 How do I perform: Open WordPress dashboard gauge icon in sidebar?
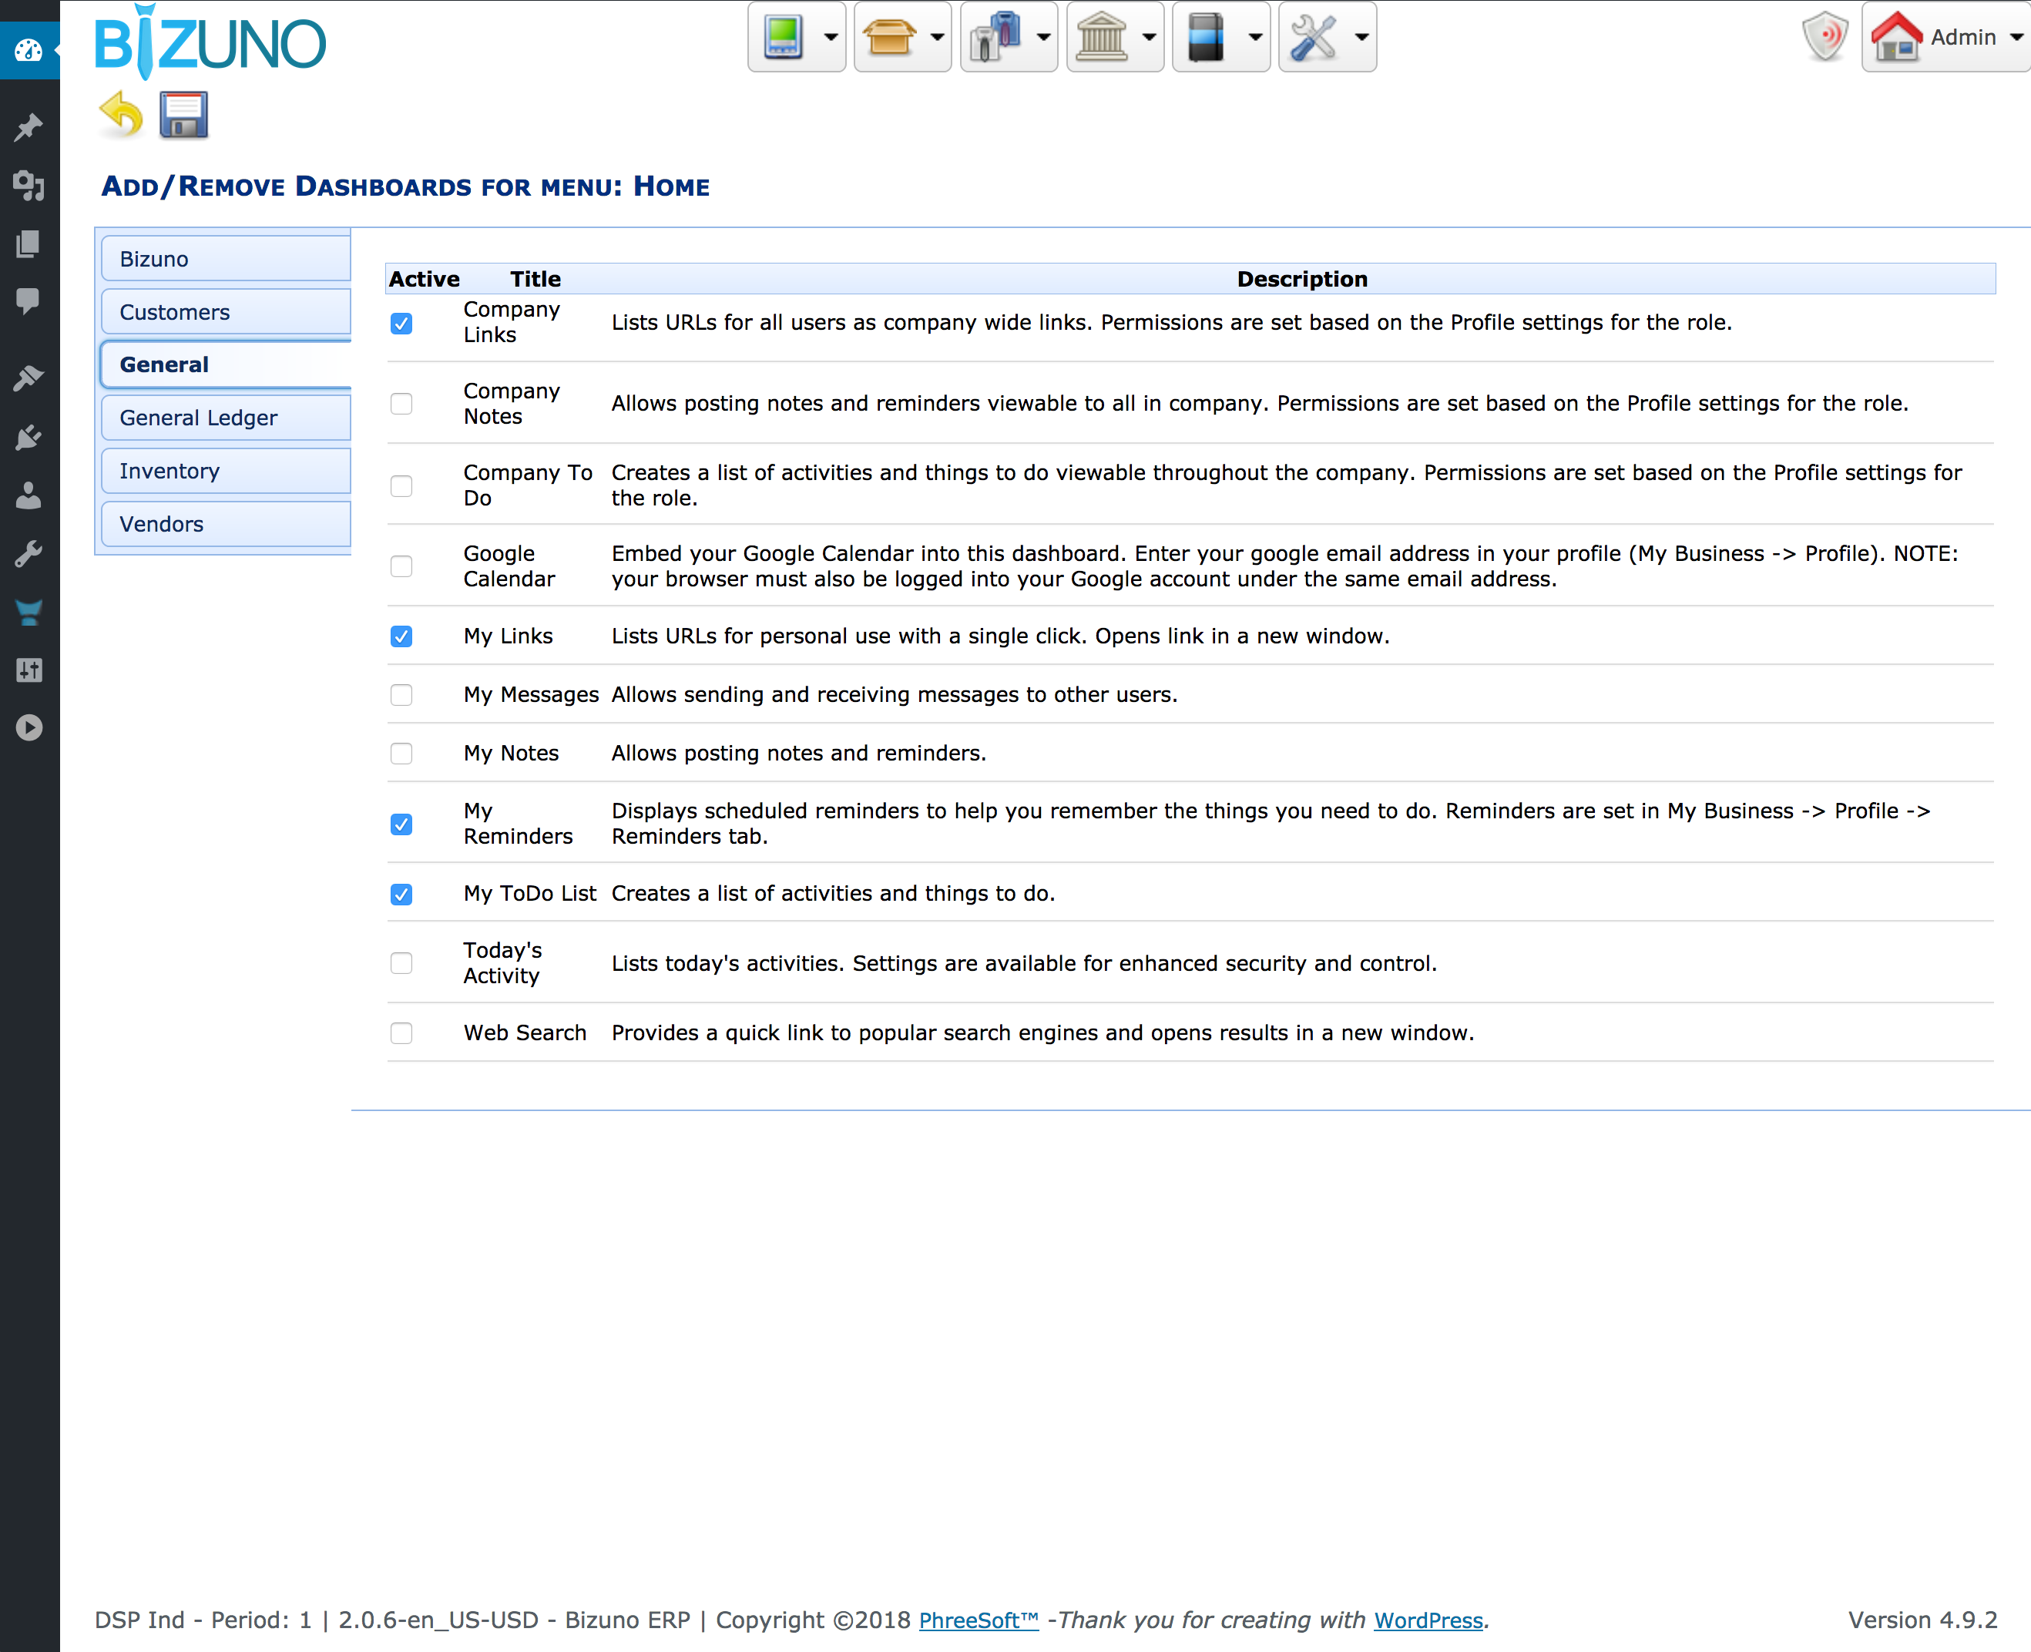(x=29, y=50)
